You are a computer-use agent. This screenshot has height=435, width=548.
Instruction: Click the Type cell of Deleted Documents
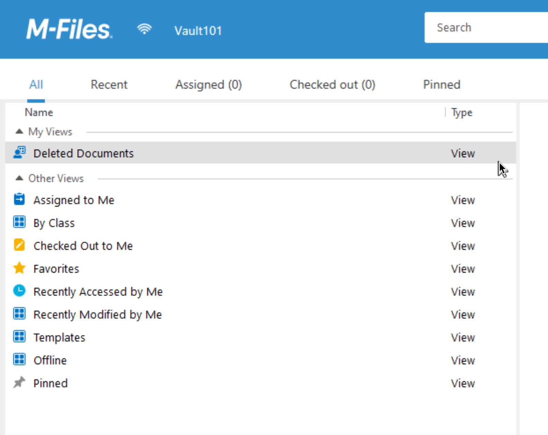(x=463, y=153)
